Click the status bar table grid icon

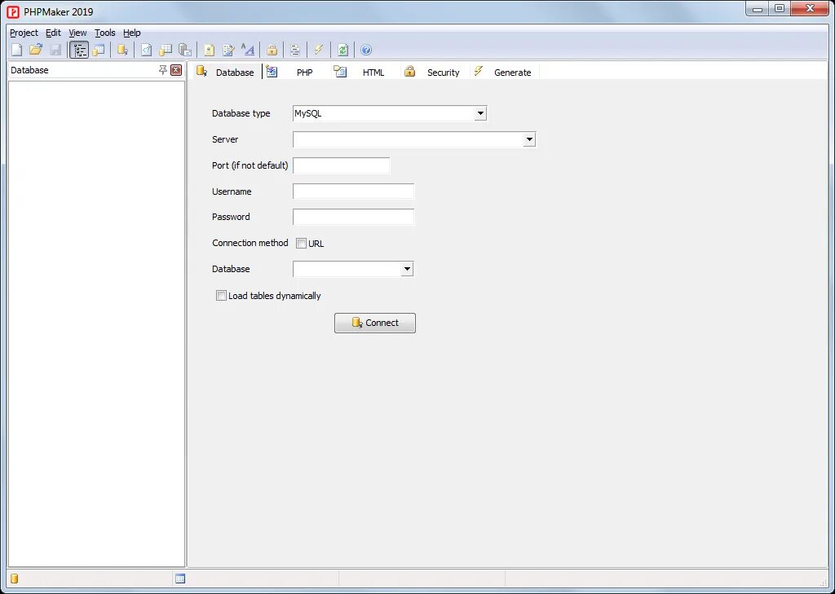coord(180,579)
